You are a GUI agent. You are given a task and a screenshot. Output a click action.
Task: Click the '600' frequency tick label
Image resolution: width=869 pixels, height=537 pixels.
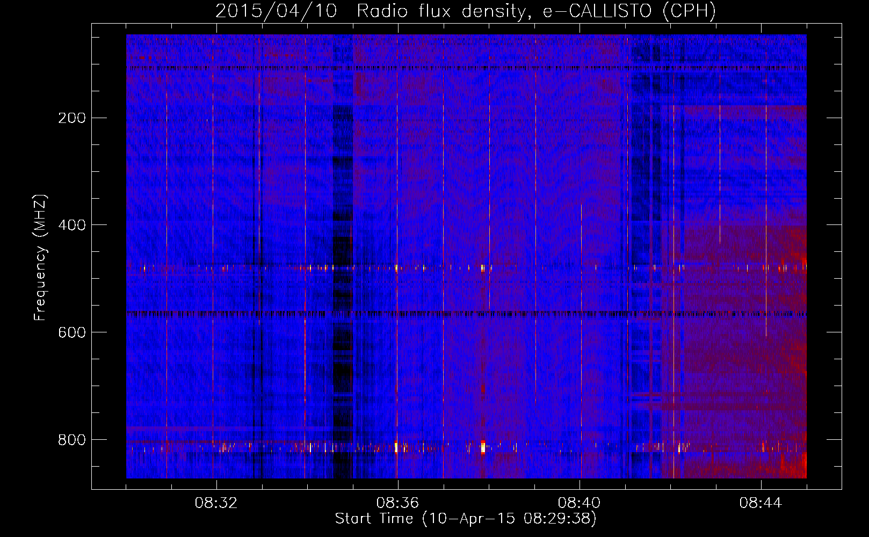[x=72, y=332]
